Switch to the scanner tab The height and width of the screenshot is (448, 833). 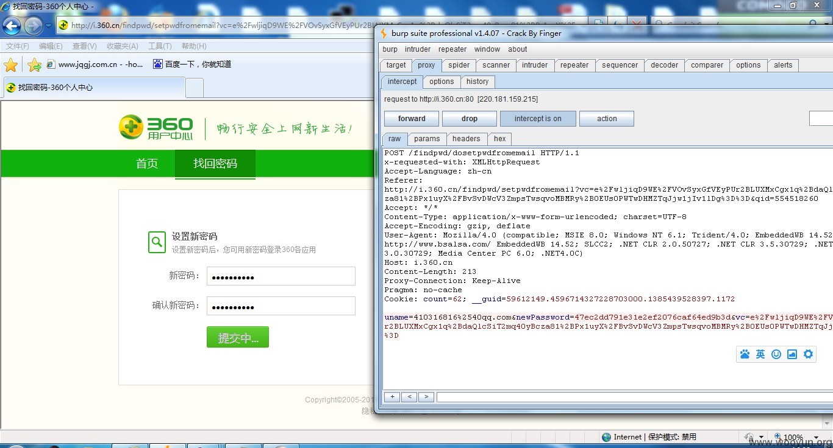click(x=496, y=65)
